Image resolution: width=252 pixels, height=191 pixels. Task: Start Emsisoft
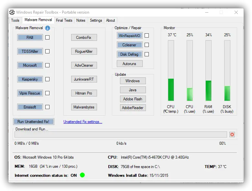point(30,107)
